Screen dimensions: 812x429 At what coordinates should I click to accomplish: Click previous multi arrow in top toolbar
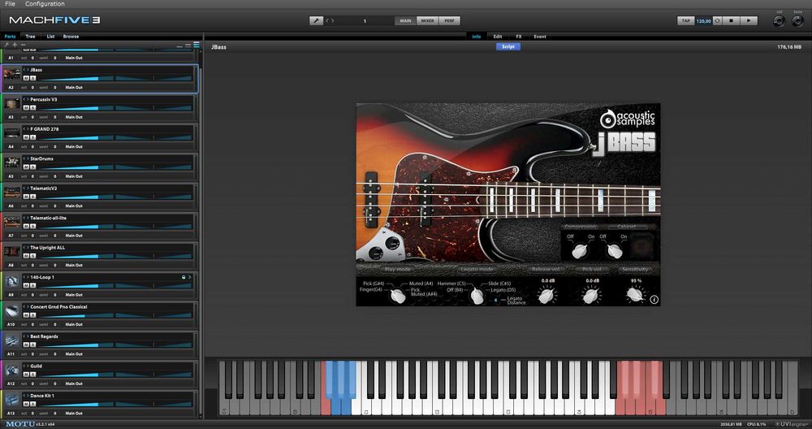click(326, 21)
